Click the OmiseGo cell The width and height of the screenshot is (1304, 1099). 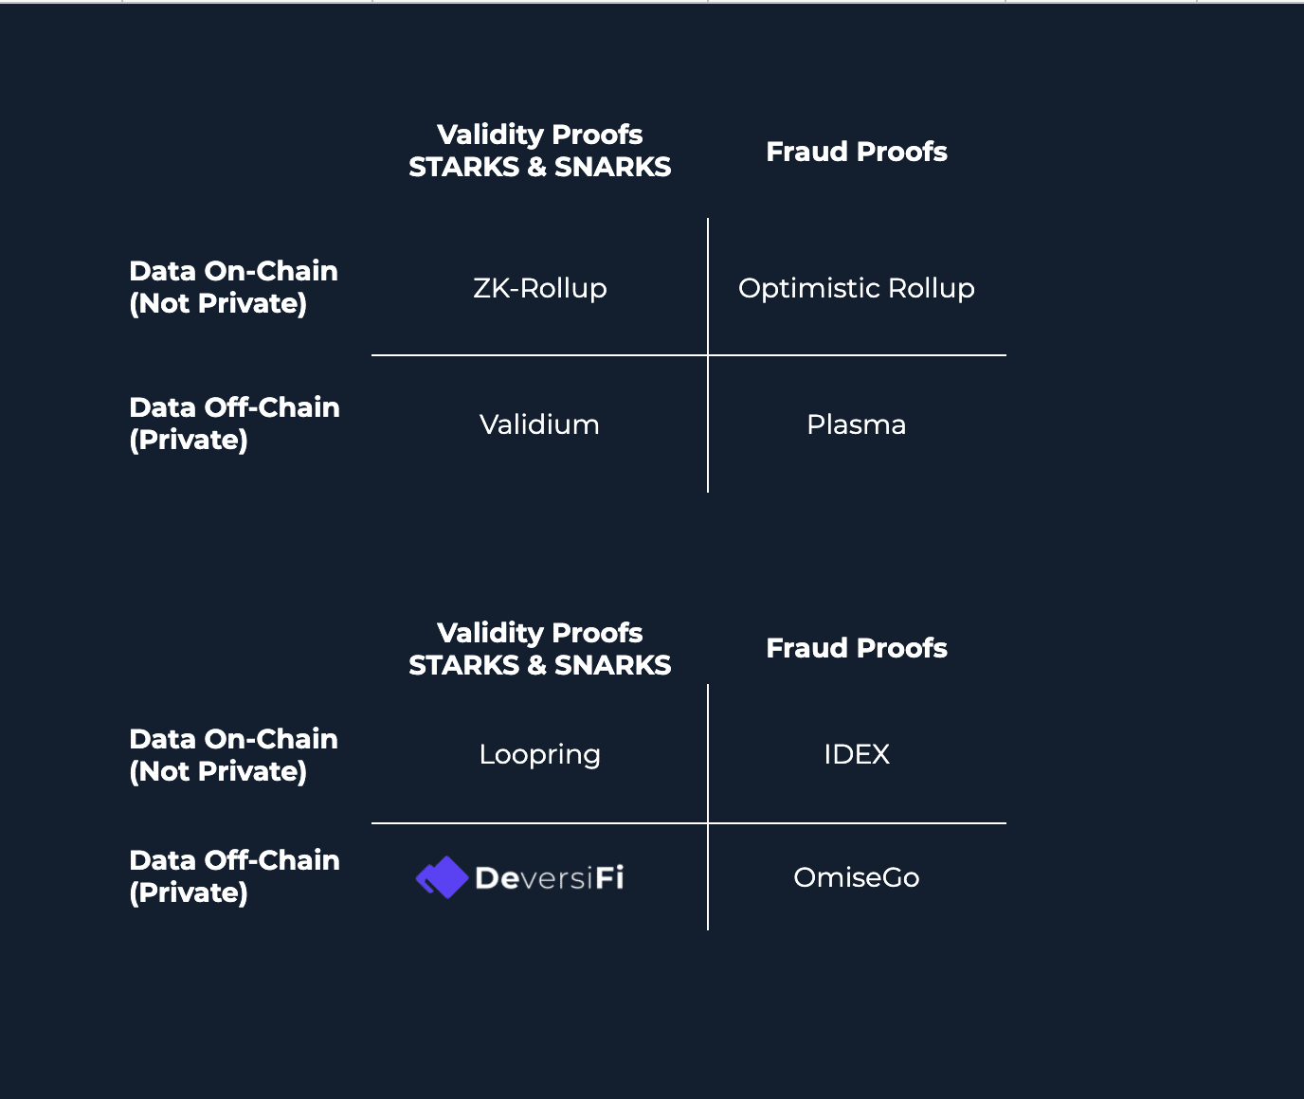pyautogui.click(x=857, y=877)
